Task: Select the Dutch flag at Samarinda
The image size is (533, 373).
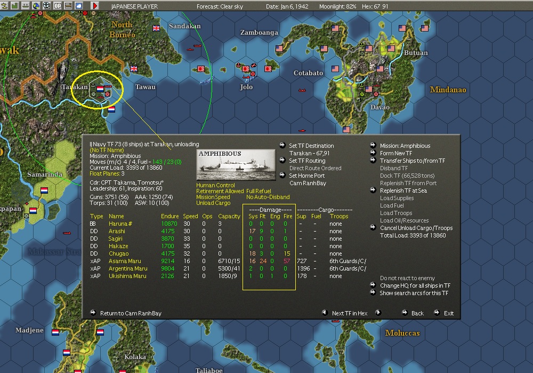Action: (x=44, y=191)
